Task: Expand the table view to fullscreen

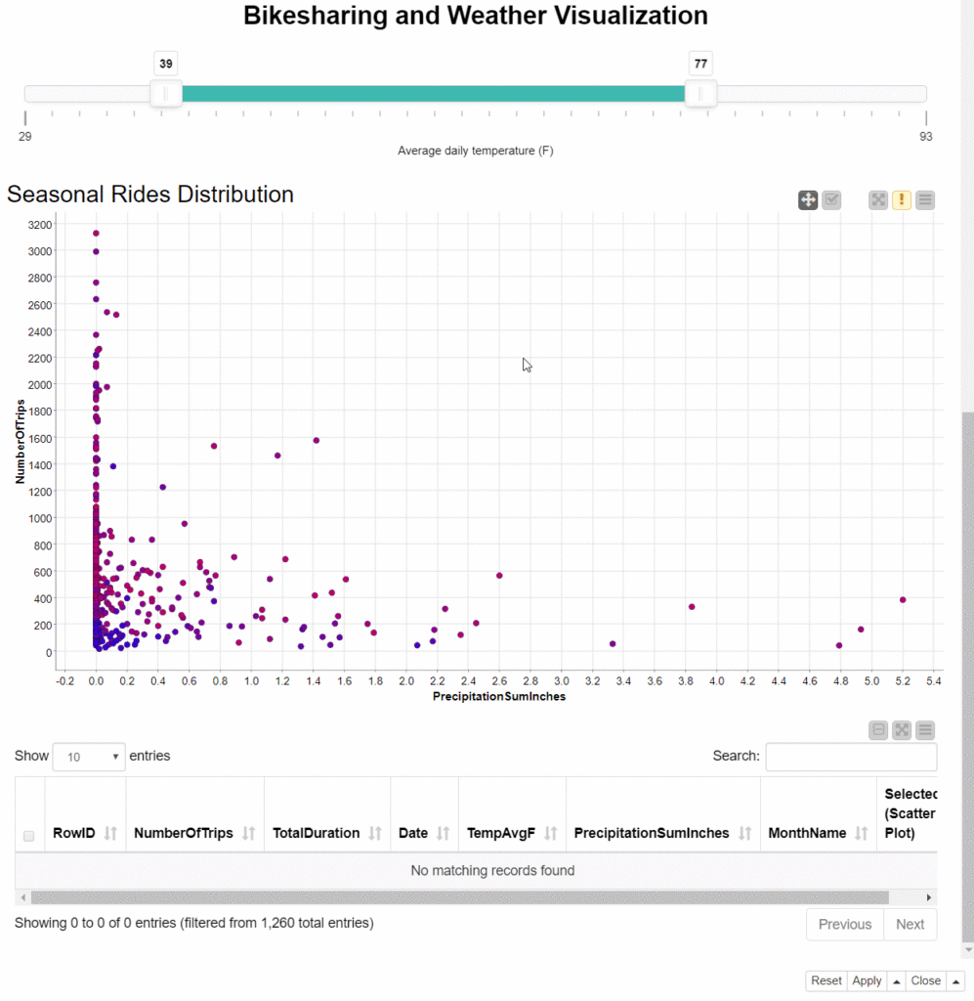Action: click(x=902, y=729)
